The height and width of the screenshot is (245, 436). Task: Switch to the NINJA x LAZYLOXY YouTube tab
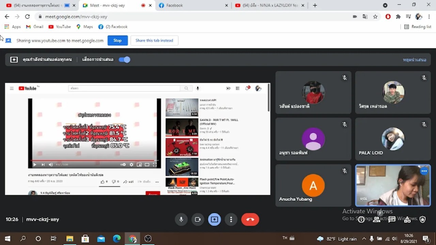(269, 5)
